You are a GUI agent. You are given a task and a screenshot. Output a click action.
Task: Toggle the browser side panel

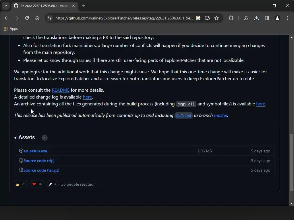tap(267, 18)
